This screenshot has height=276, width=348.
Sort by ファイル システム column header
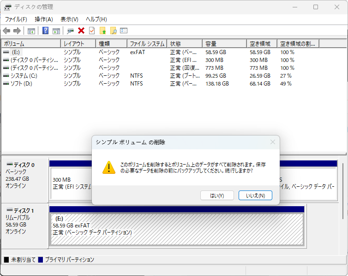click(x=147, y=44)
